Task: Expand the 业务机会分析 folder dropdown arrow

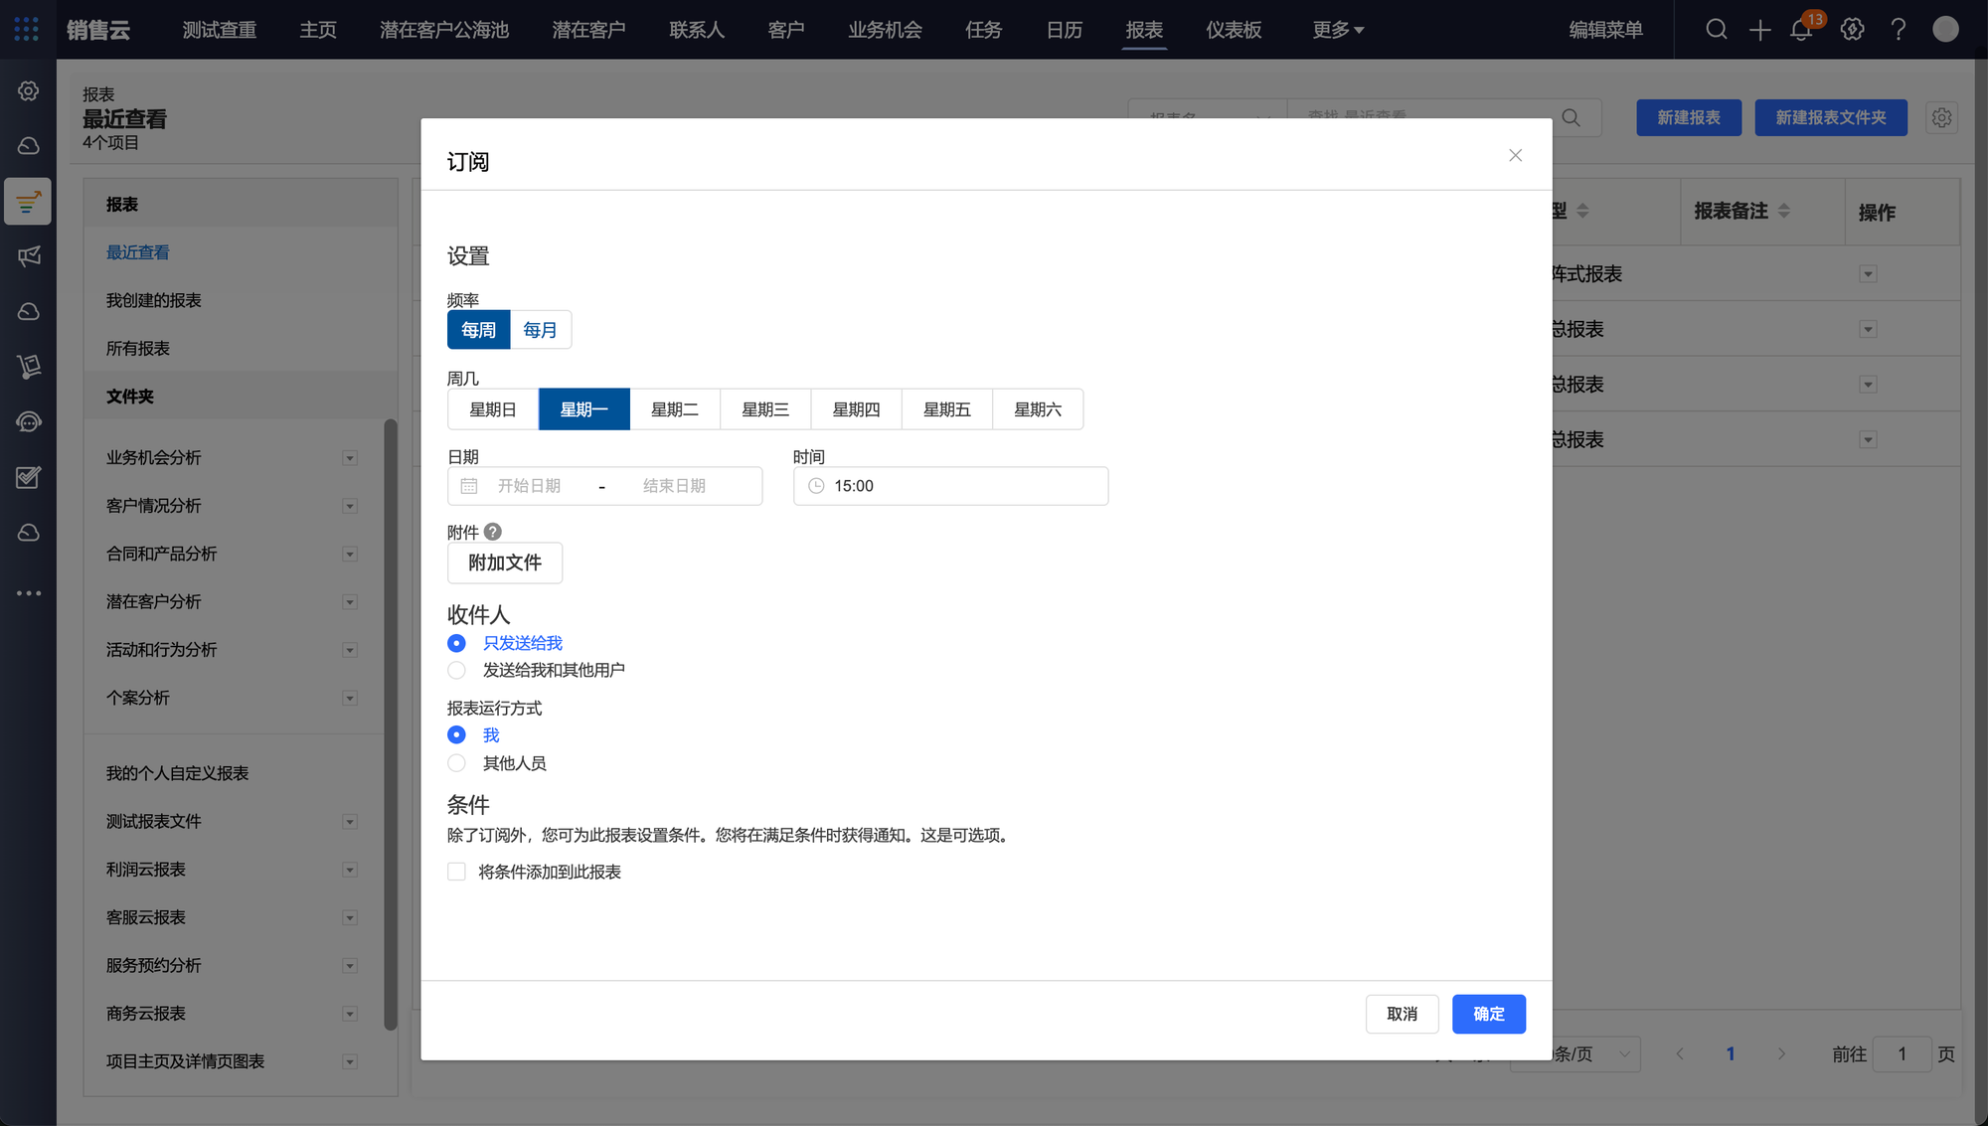Action: pyautogui.click(x=350, y=458)
